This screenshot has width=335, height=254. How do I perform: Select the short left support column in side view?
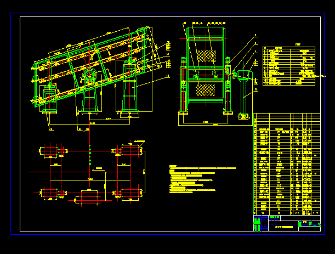pyautogui.click(x=50, y=98)
